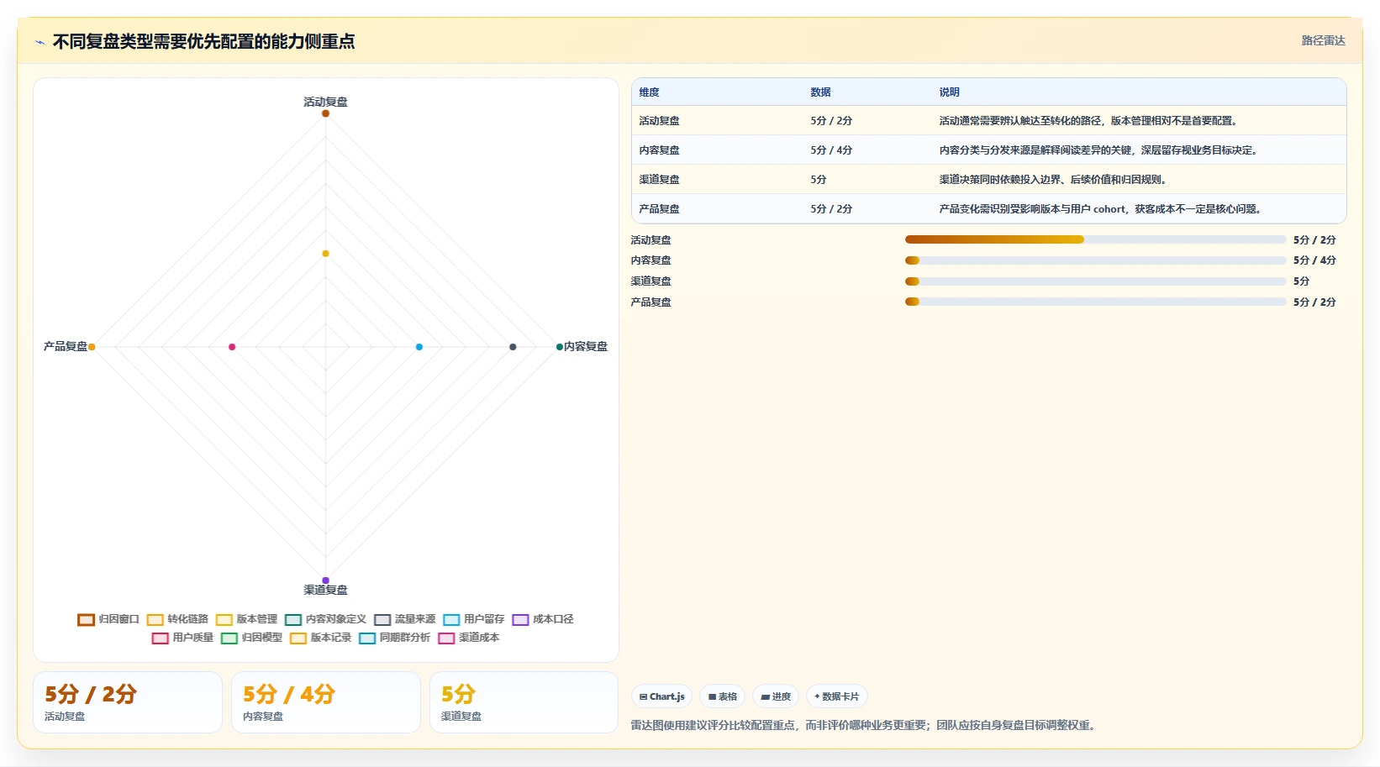Click the 内容复盘 progress bar
1380x767 pixels.
click(x=1095, y=260)
